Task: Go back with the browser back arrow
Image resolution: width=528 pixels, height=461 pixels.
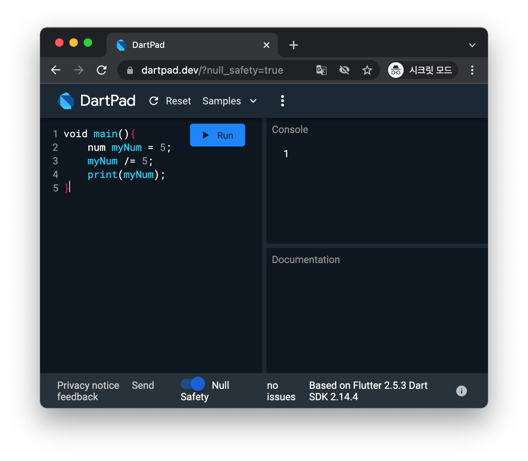Action: (x=56, y=70)
